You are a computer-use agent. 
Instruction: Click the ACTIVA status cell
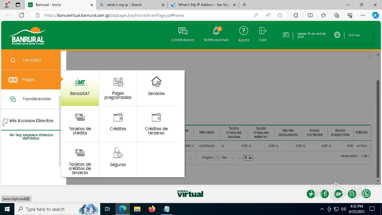tap(362, 146)
